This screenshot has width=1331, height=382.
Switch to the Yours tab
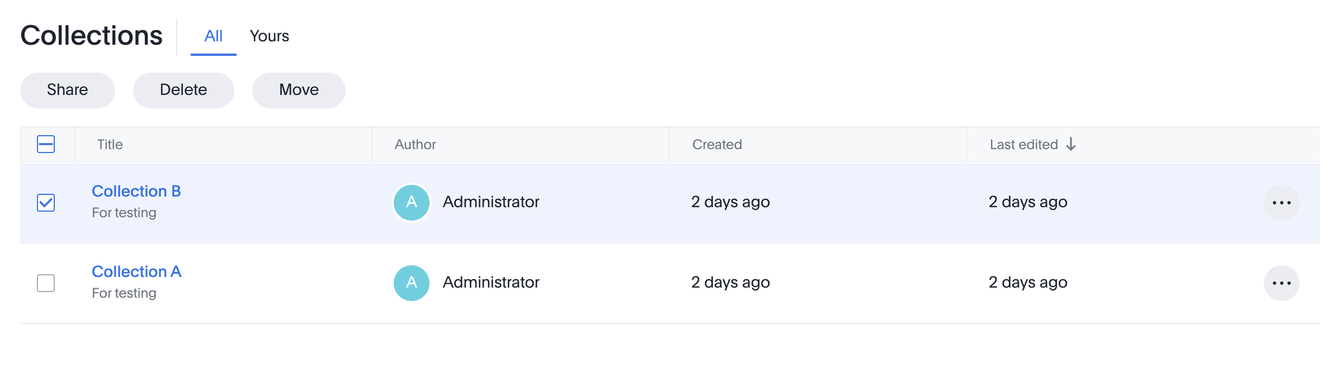[269, 36]
